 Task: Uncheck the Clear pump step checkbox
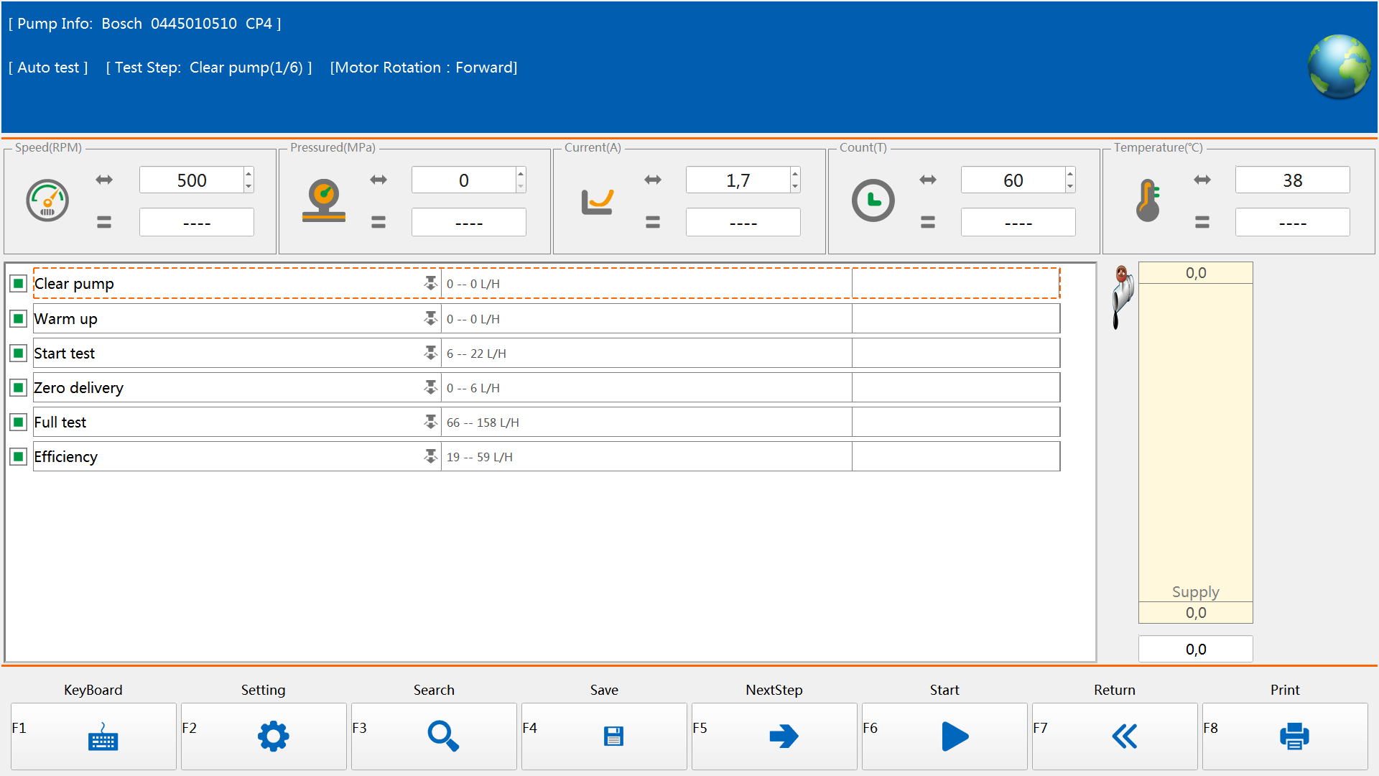point(19,284)
